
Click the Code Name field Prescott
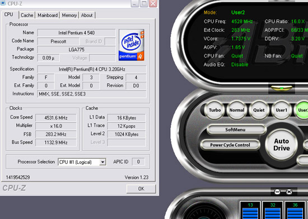click(58, 41)
